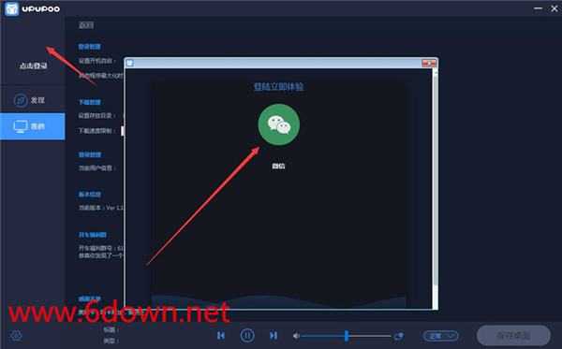
Task: Open the 正常 mode dropdown
Action: [x=441, y=336]
